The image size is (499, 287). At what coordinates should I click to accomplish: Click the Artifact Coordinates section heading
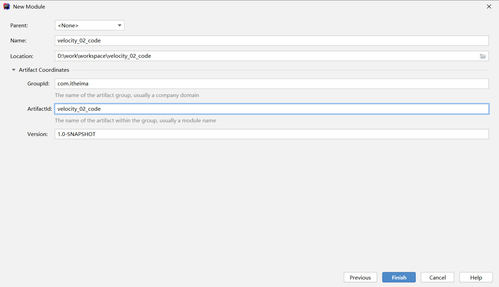point(44,70)
